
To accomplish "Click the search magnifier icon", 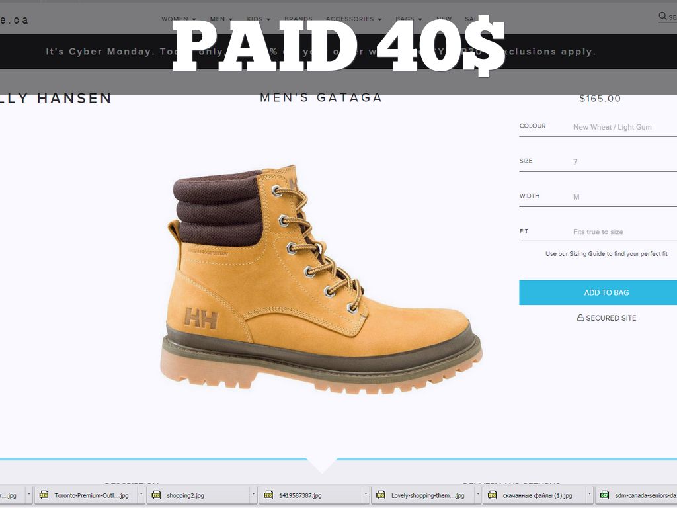I will coord(662,17).
